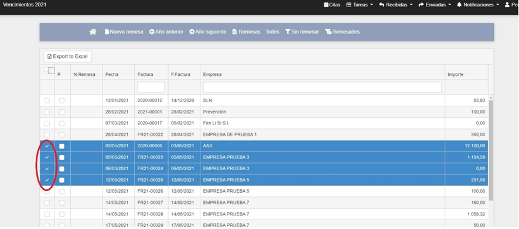Click the Export to Excel button

click(x=67, y=57)
